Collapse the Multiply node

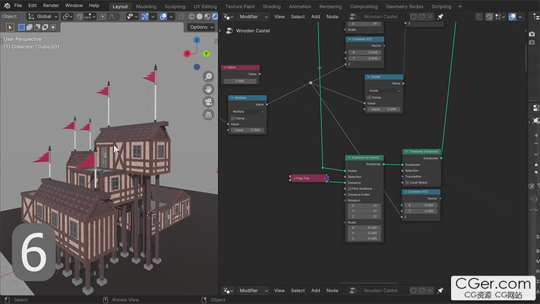click(x=232, y=98)
